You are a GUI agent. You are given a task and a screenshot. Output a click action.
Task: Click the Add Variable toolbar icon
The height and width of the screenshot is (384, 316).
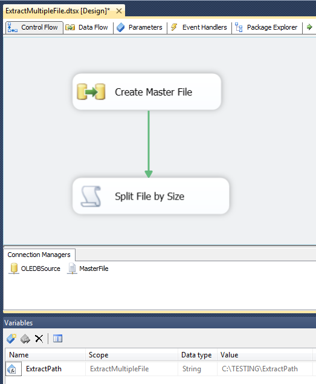(x=11, y=339)
